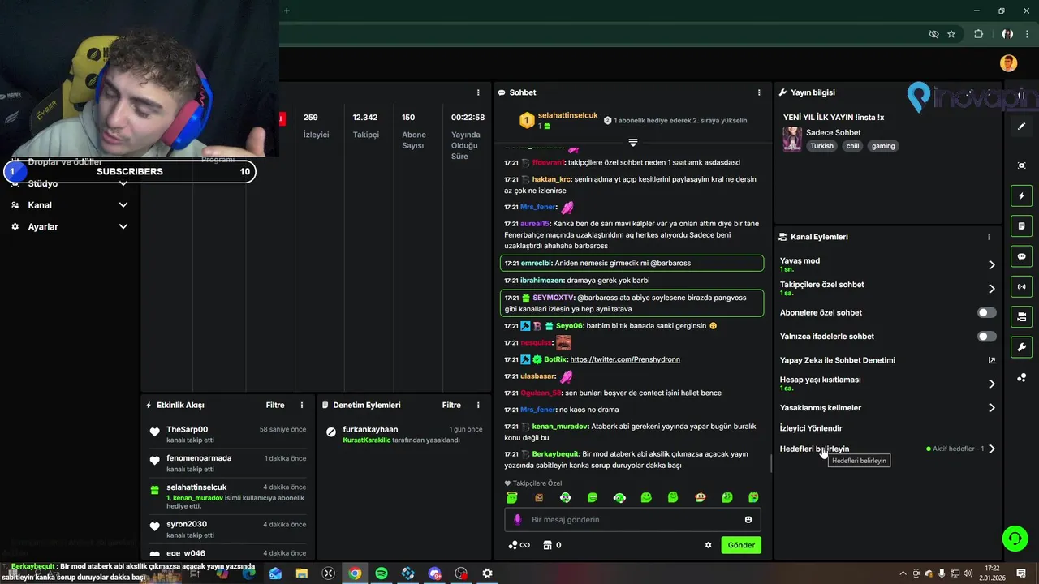
Task: Click stream title YENİ YIL İLK YAYIN
Action: tap(834, 117)
